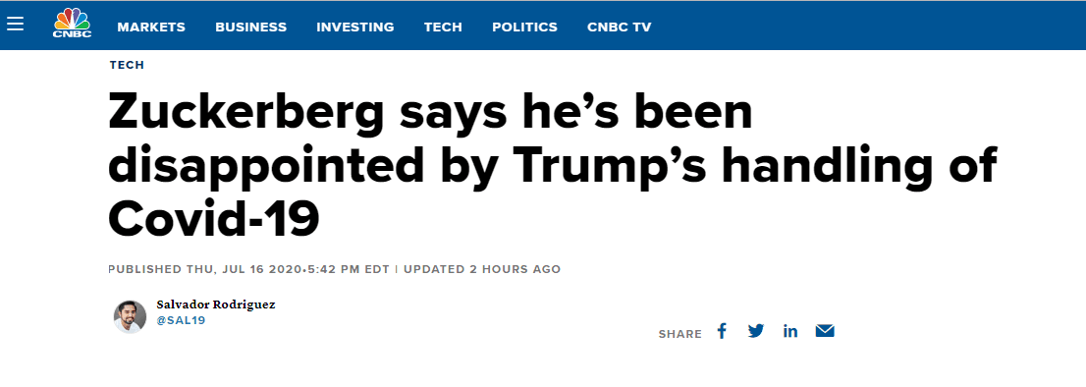
Task: Open the Business menu item
Action: [x=250, y=27]
